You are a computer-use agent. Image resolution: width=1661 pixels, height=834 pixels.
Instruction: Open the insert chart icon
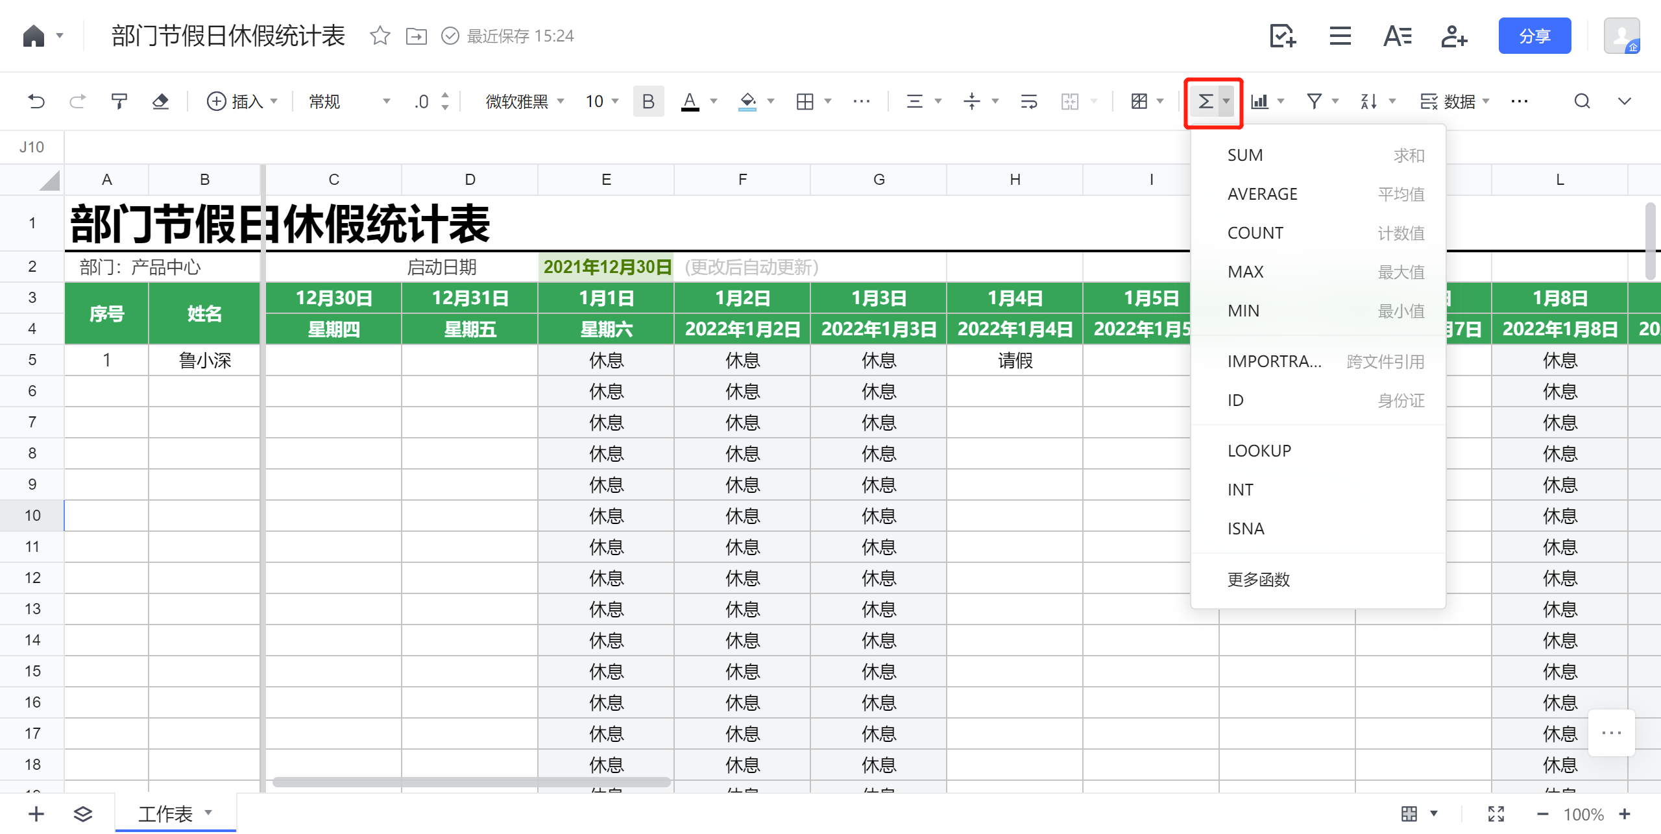tap(1259, 102)
